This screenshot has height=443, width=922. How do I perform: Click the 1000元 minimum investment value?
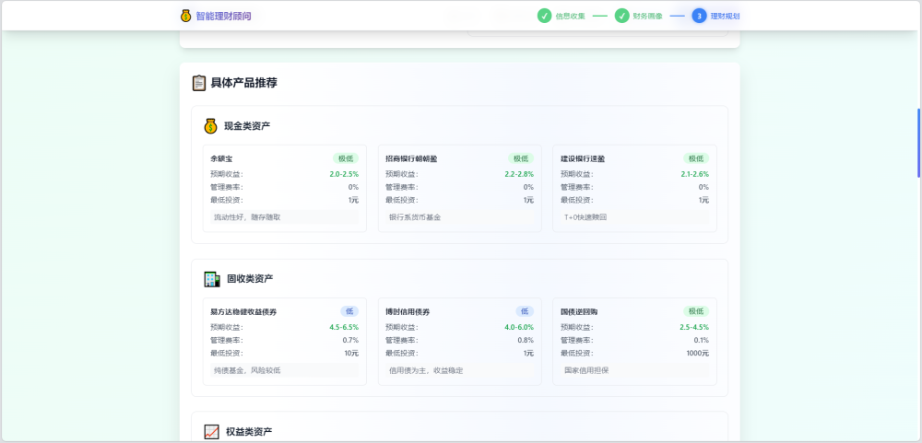point(697,354)
